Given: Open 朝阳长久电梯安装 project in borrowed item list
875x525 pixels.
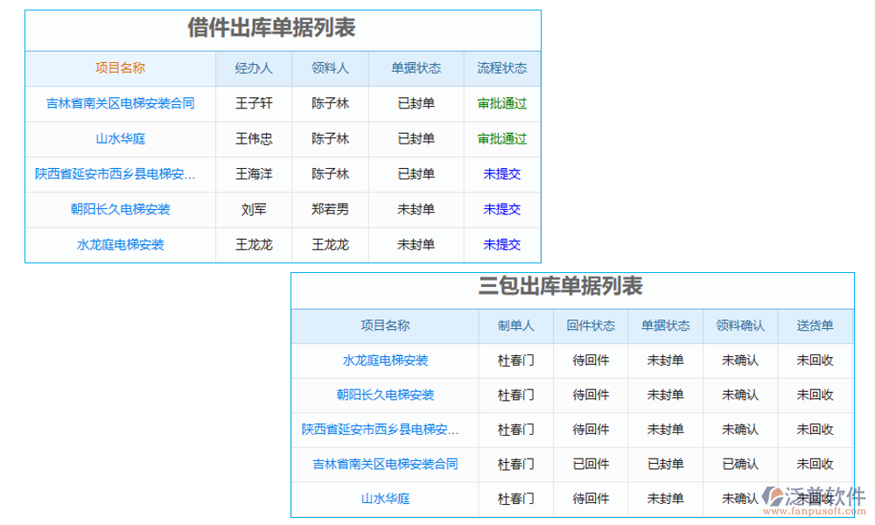Looking at the screenshot, I should (x=120, y=209).
